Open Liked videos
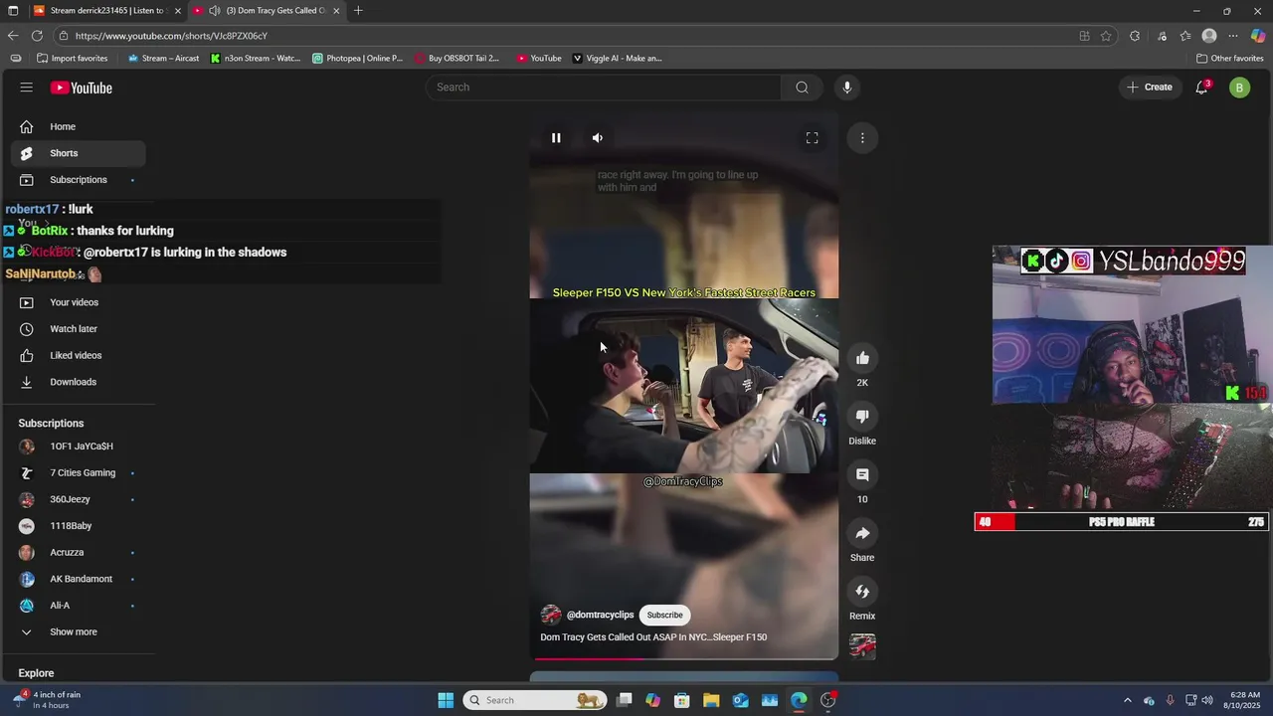The width and height of the screenshot is (1273, 716). (x=78, y=356)
